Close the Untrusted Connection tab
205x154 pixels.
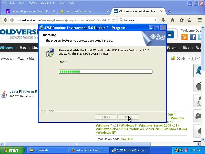pyautogui.click(x=107, y=11)
